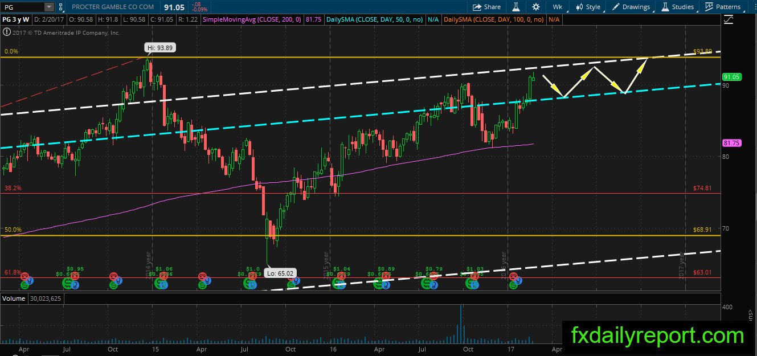The width and height of the screenshot is (757, 356).
Task: Click the red event icon near 2016 year line
Action: (514, 276)
